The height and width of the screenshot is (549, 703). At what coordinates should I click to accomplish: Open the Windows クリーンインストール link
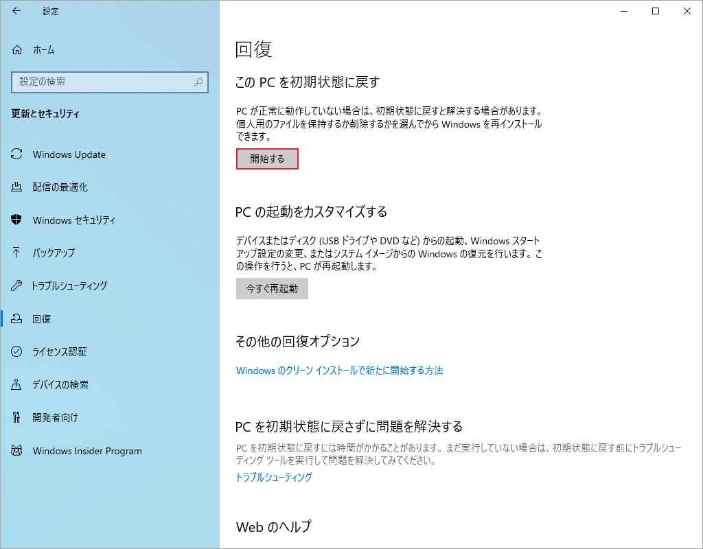pyautogui.click(x=341, y=370)
